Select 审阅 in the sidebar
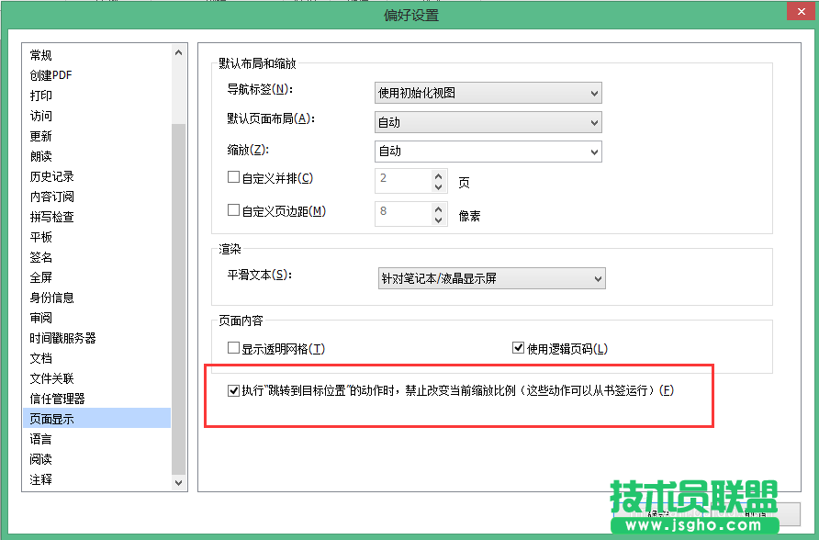The image size is (819, 540). tap(96, 318)
